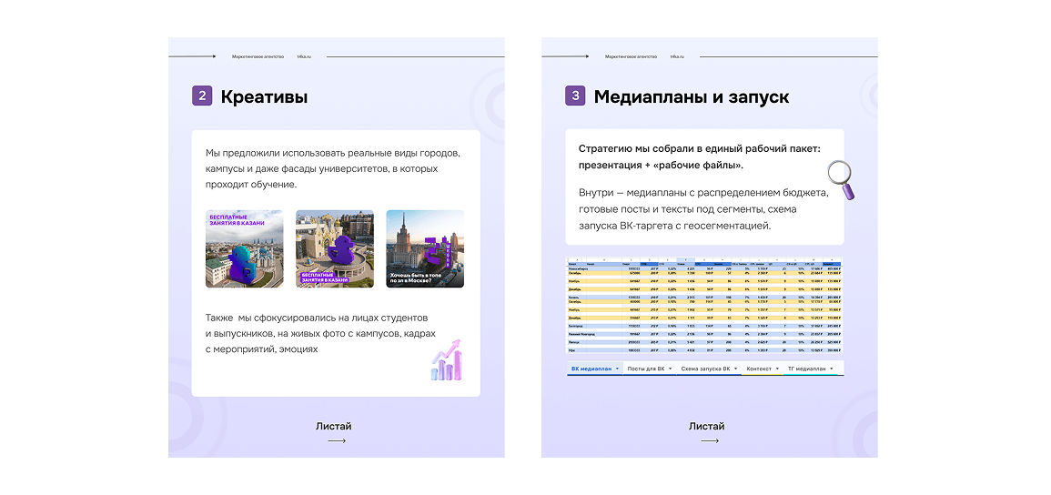Select the Уфа row in the spreadsheet

(x=704, y=350)
